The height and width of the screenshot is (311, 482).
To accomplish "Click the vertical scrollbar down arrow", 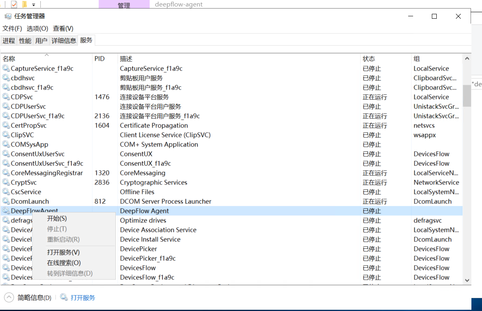I will (467, 280).
